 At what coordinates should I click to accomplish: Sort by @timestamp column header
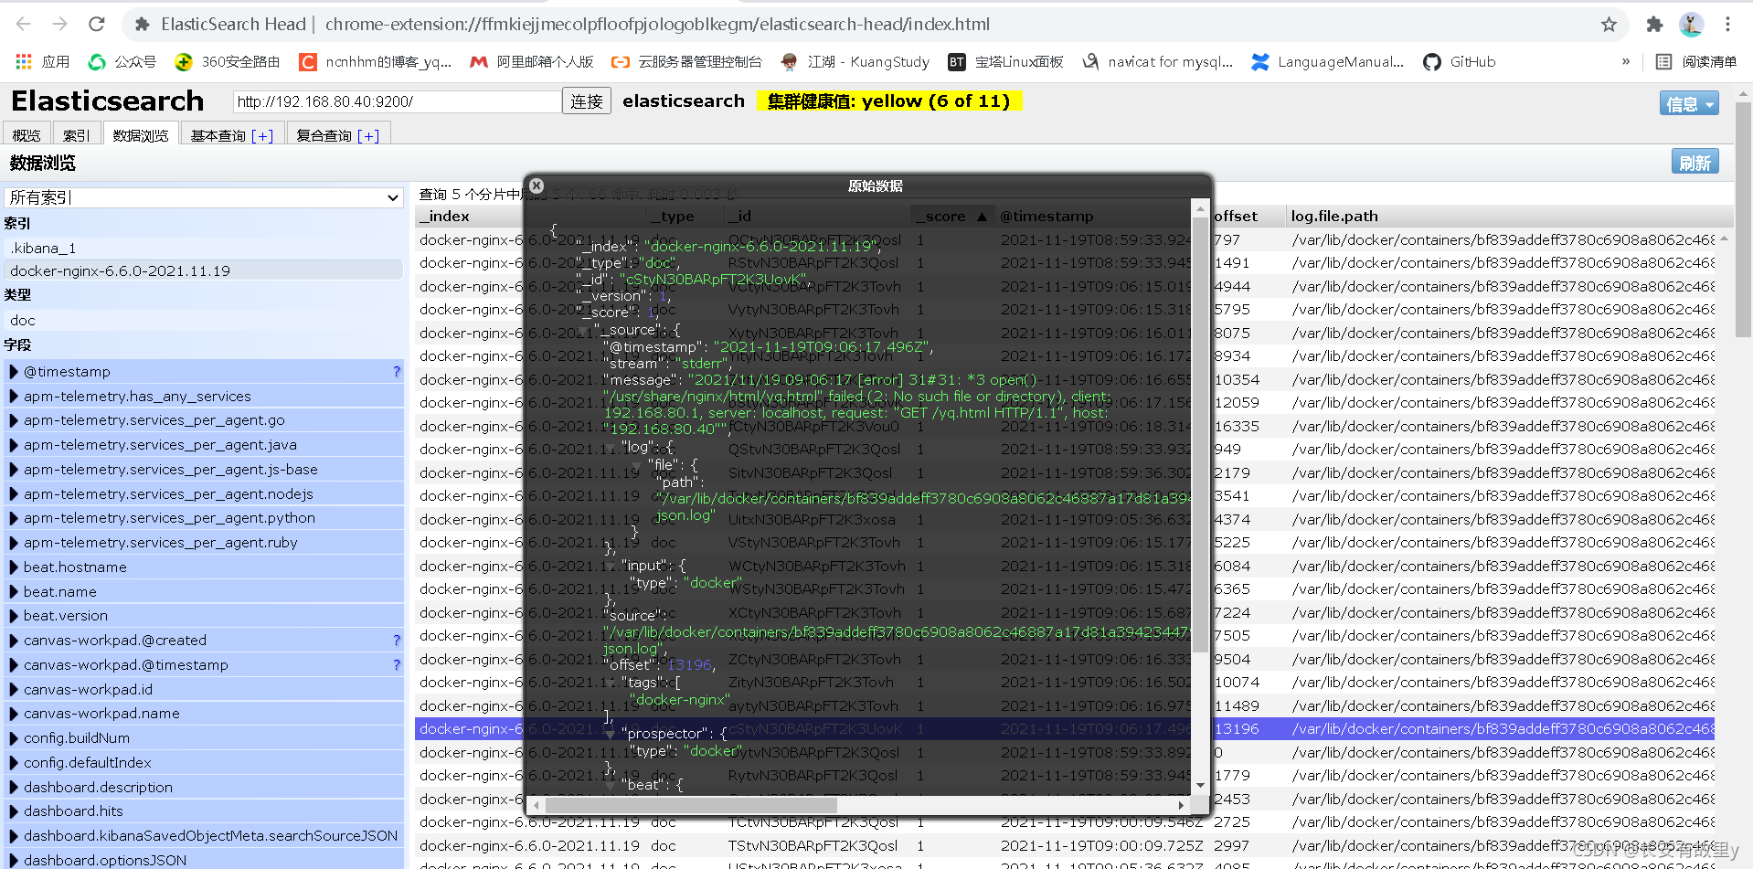[1046, 217]
